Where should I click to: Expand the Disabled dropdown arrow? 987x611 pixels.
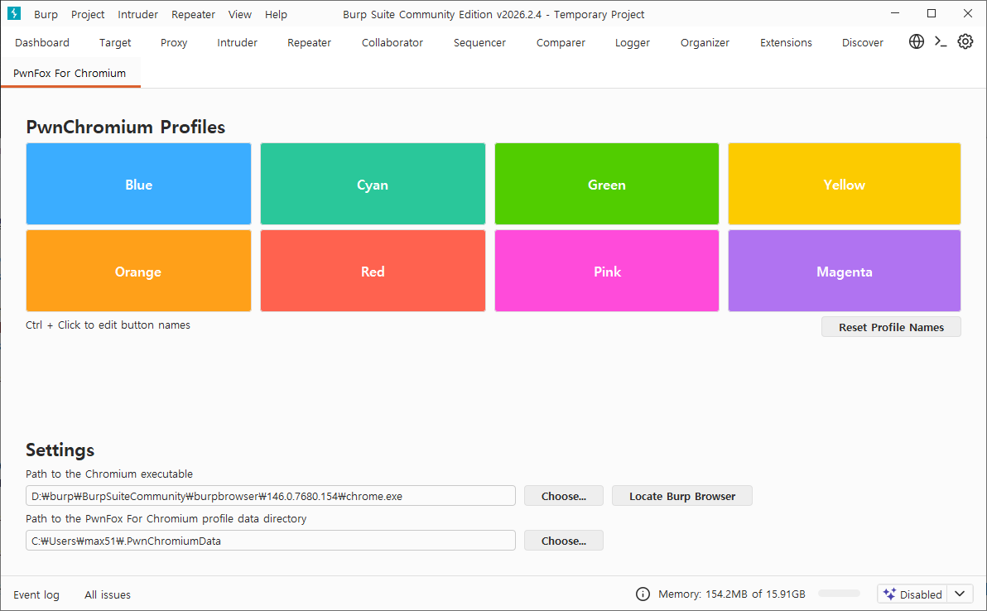pyautogui.click(x=960, y=594)
